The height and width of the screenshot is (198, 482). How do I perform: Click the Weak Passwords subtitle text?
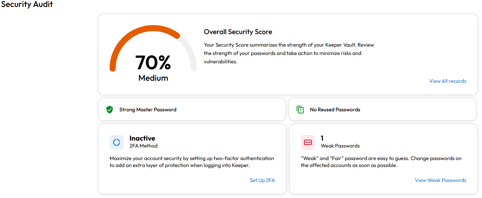[x=340, y=146]
